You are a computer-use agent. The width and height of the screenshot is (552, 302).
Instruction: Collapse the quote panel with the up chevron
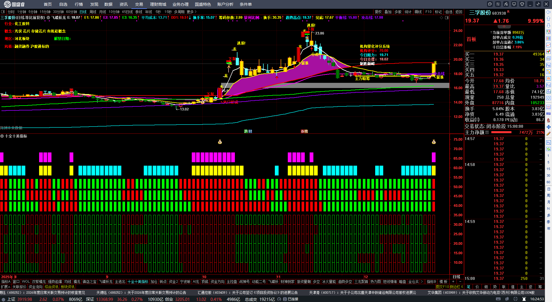pos(504,26)
